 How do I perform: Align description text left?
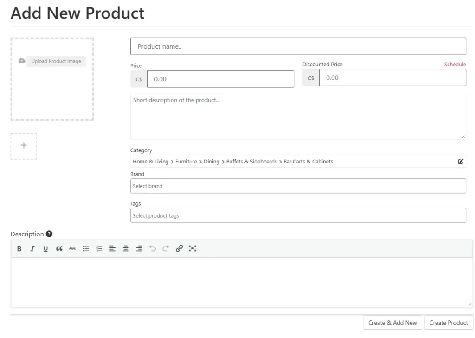[x=112, y=248]
